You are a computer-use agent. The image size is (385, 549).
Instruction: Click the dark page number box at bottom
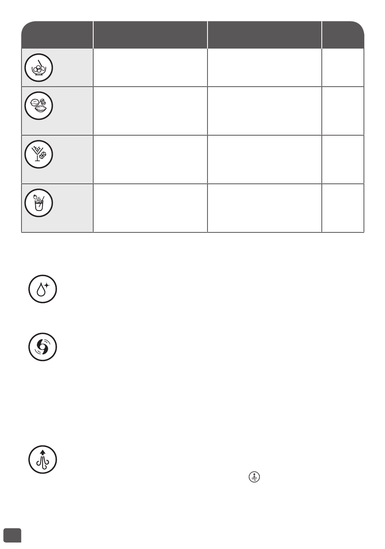click(13, 535)
